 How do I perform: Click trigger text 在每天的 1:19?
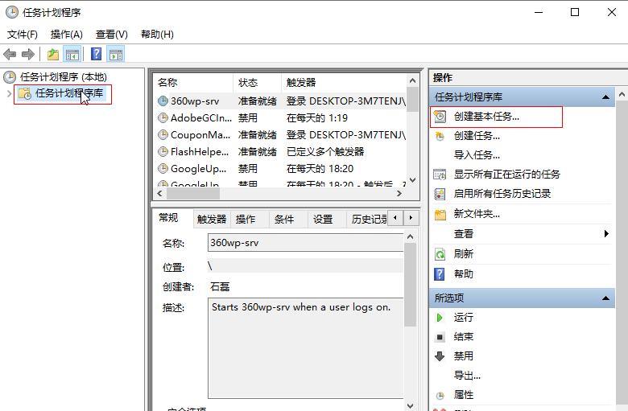(x=316, y=118)
